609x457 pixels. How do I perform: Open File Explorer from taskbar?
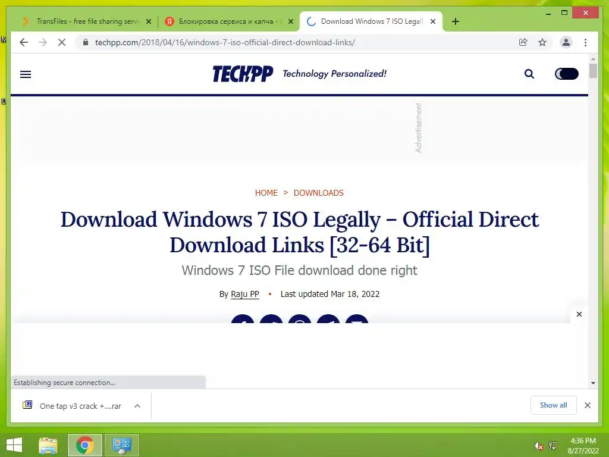point(48,445)
